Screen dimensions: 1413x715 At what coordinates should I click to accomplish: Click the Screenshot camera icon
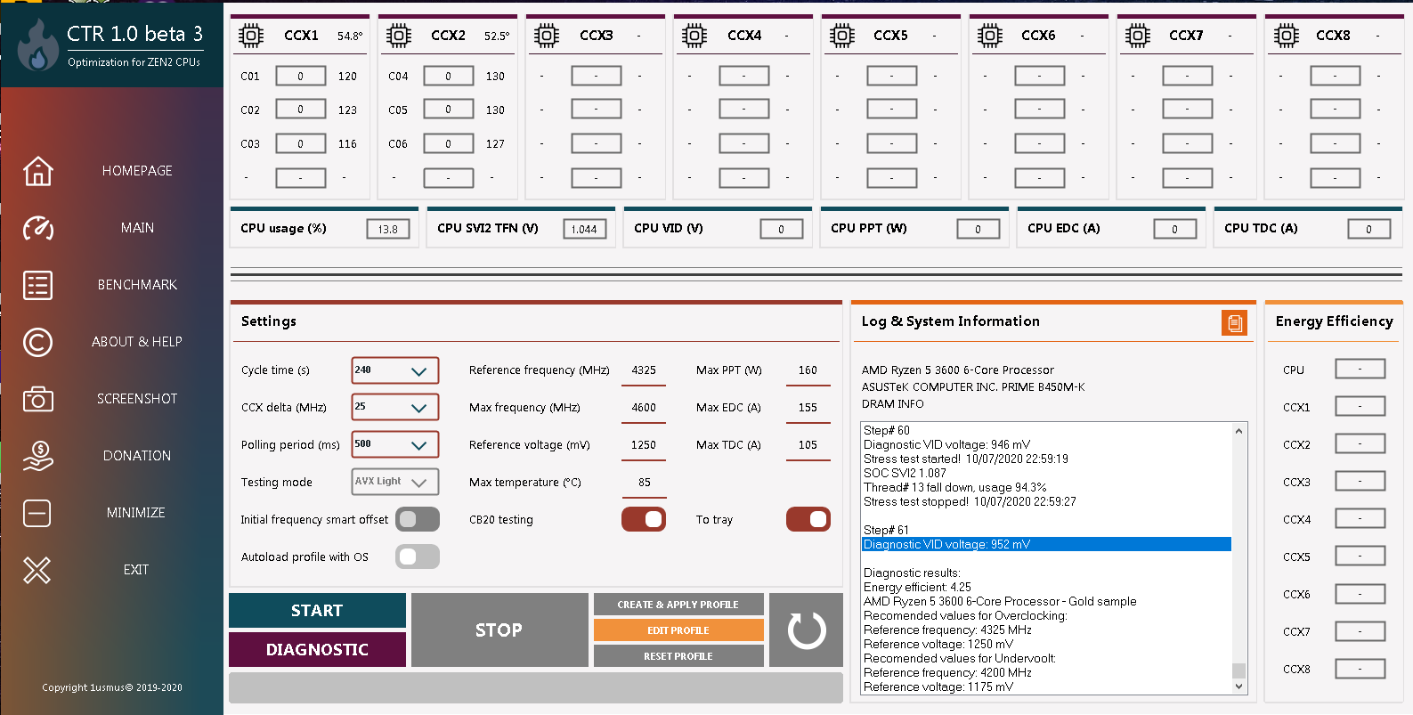pyautogui.click(x=37, y=399)
